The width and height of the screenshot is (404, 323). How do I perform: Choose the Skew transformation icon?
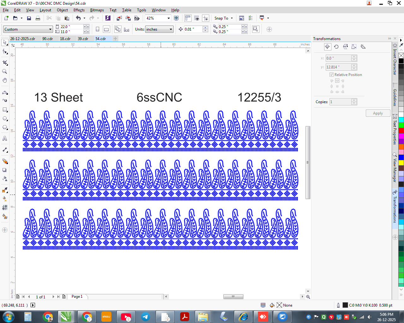pyautogui.click(x=363, y=47)
